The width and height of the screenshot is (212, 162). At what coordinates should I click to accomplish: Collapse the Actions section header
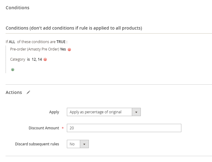(14, 92)
